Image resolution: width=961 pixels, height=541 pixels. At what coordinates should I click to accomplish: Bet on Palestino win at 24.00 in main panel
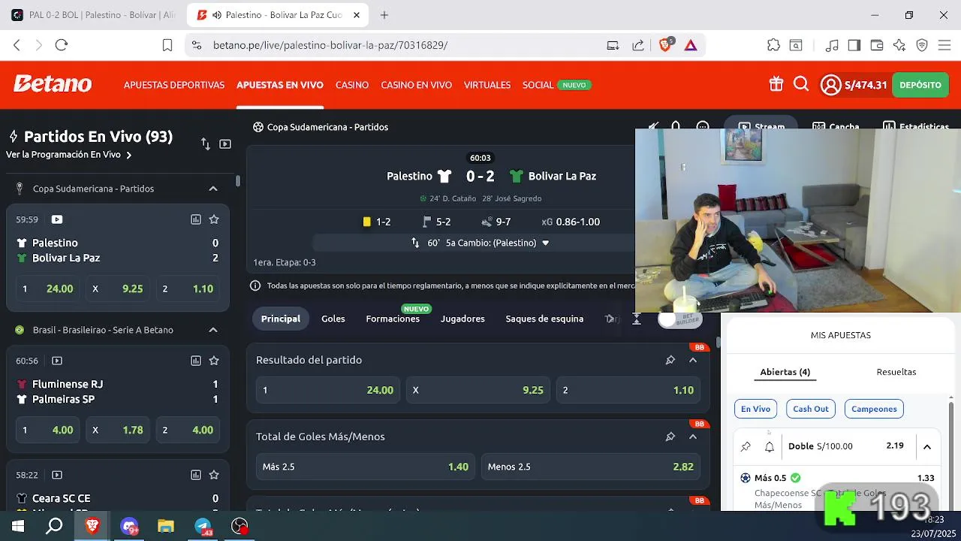[327, 390]
